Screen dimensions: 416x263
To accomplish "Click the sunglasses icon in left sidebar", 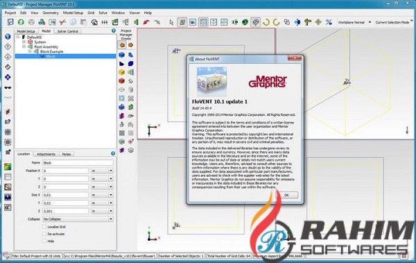I will click(x=8, y=88).
